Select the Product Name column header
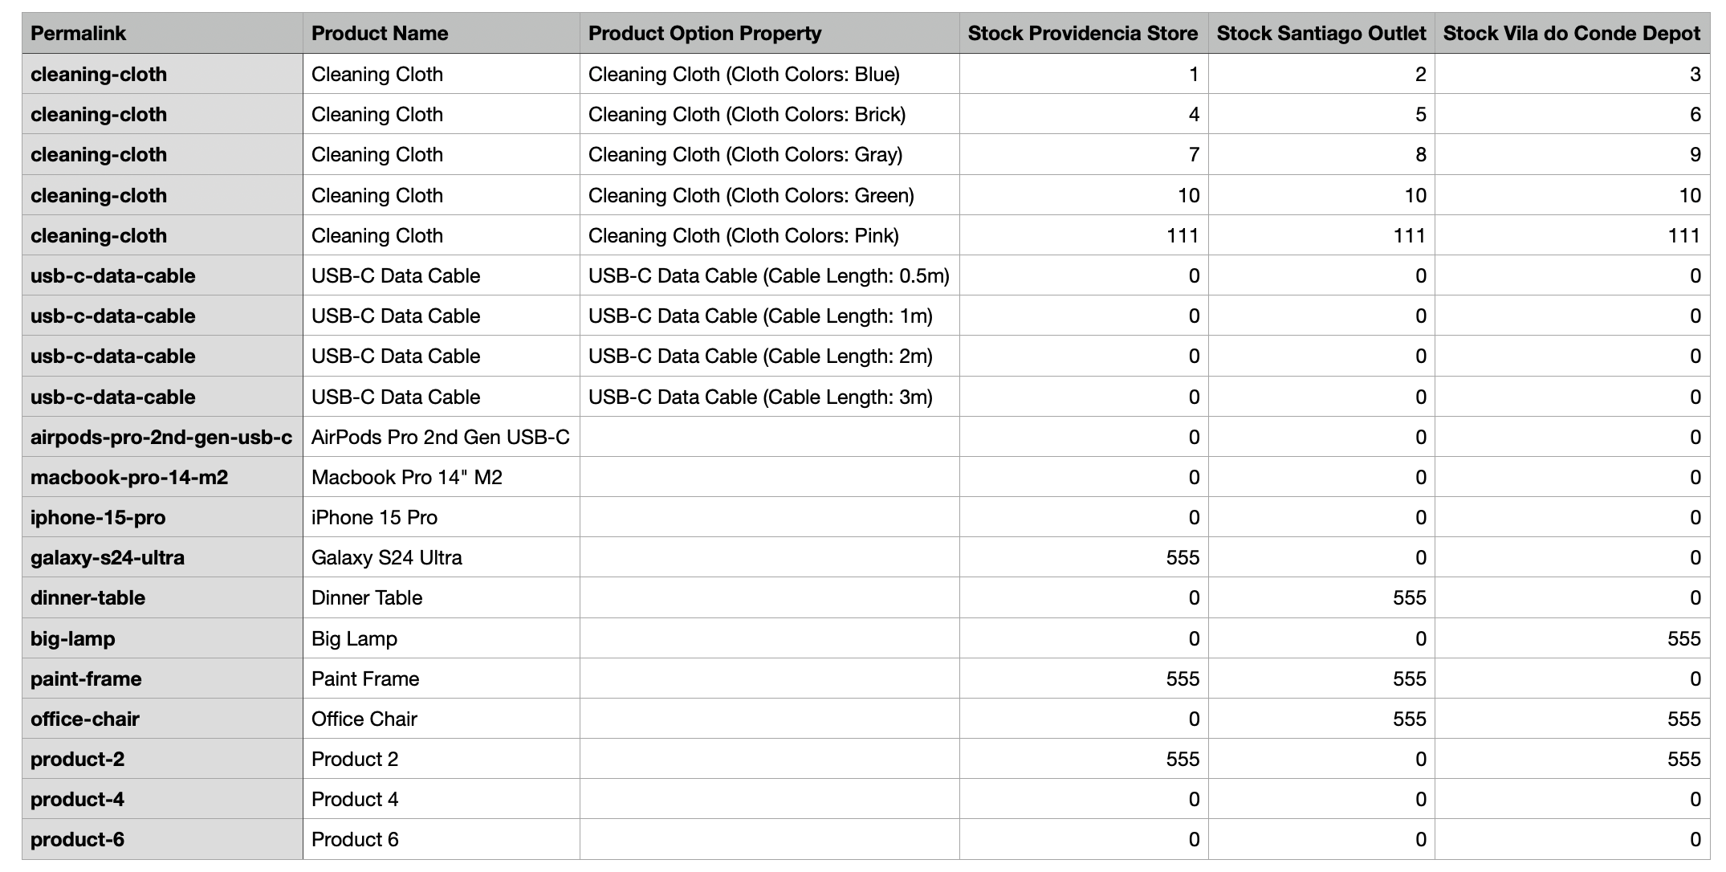Screen dimensions: 1726x872 [x=441, y=33]
